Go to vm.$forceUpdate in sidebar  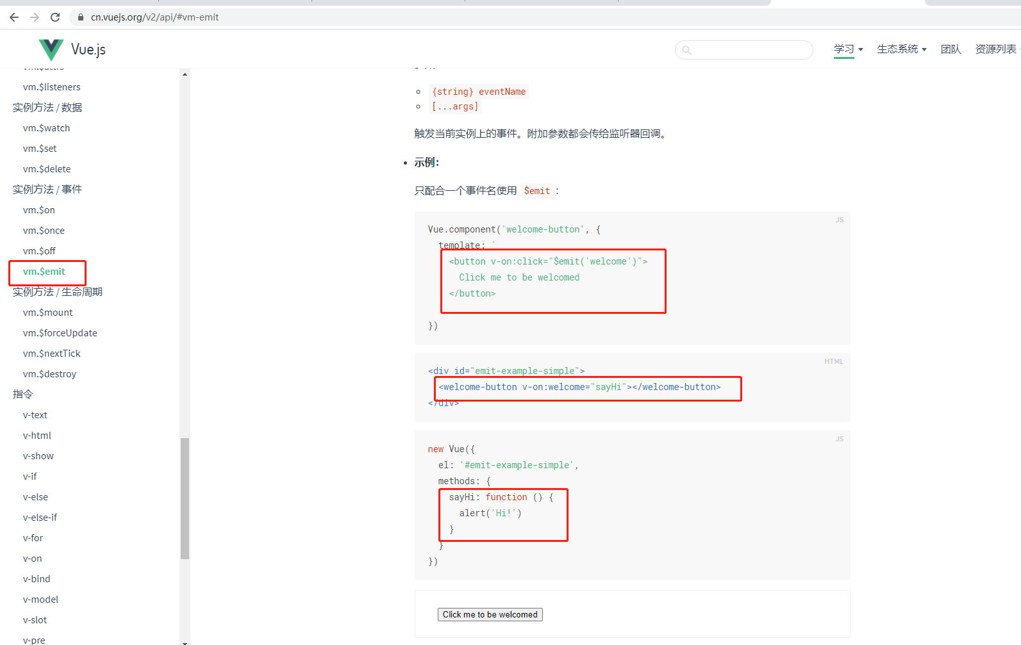[60, 333]
